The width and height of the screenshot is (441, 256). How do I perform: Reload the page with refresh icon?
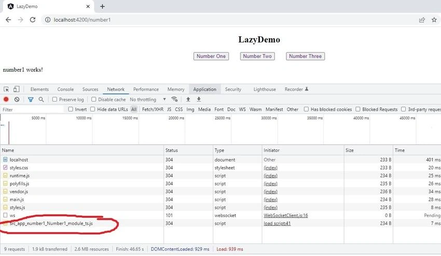[x=33, y=20]
